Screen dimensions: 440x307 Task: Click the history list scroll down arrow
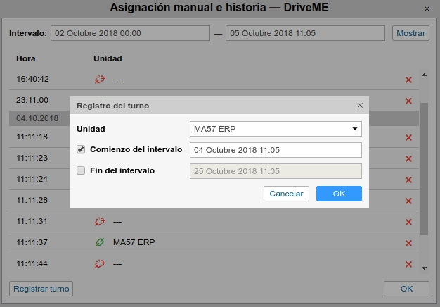[424, 268]
